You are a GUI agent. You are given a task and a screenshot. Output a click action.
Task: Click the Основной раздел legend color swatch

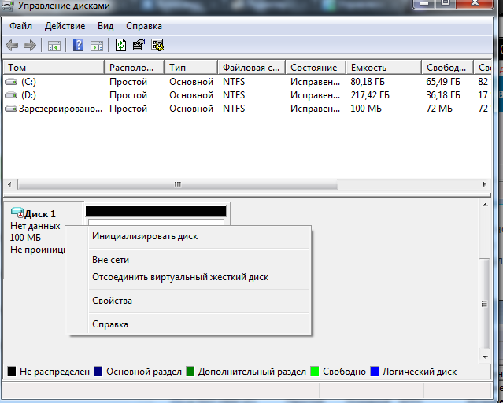click(x=98, y=372)
